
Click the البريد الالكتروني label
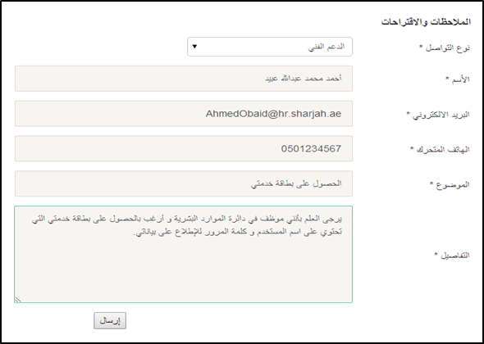pyautogui.click(x=441, y=115)
